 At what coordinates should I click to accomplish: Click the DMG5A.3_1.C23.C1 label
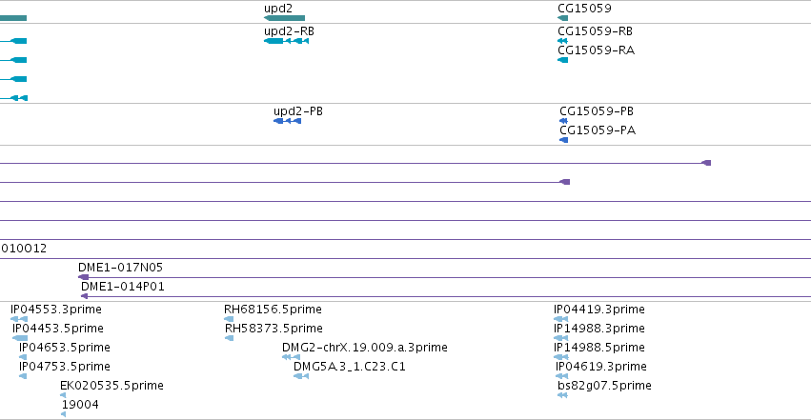[x=350, y=367]
